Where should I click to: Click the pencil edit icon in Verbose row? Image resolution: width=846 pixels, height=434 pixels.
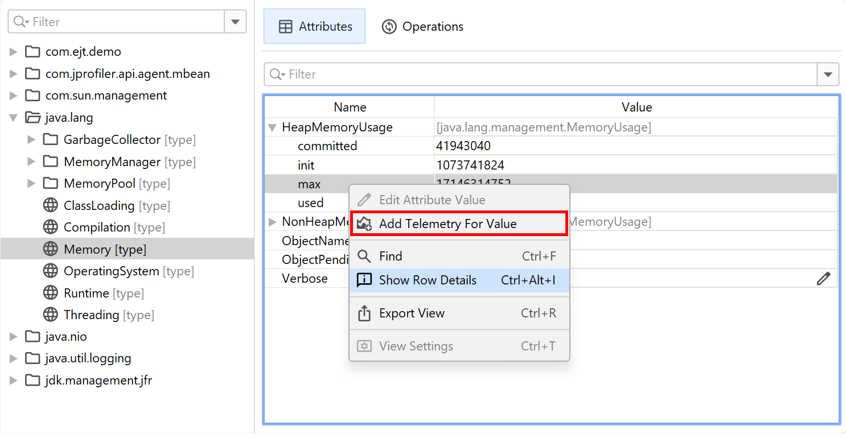(823, 278)
